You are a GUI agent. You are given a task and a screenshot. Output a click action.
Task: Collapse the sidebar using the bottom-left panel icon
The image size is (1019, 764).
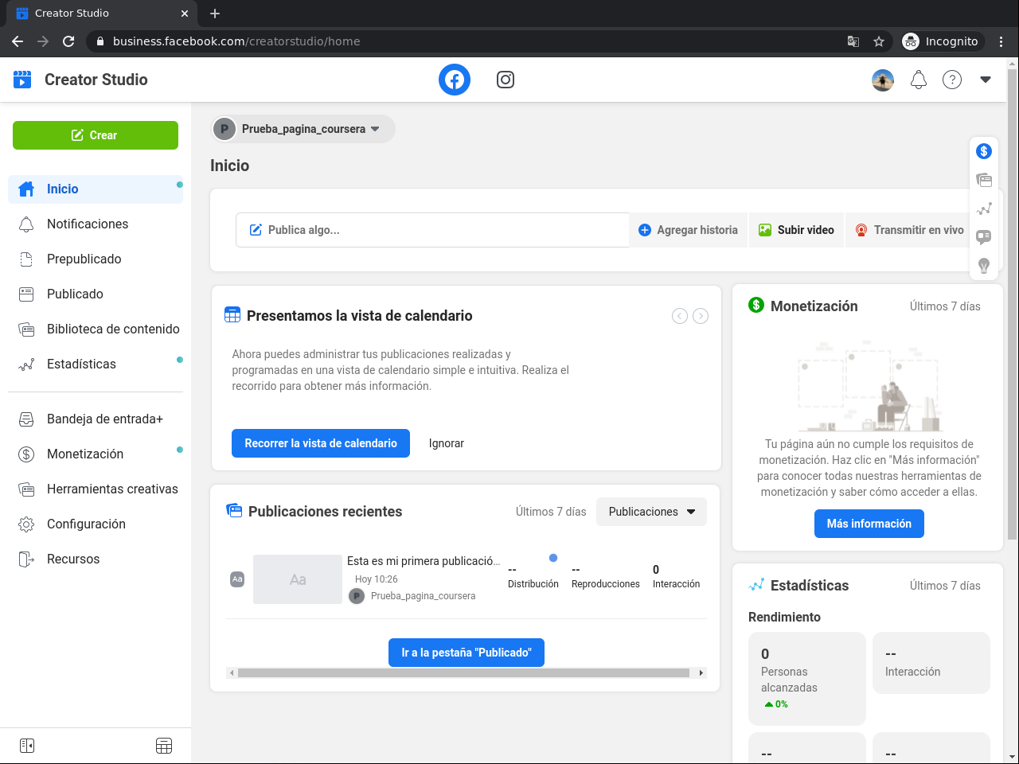pyautogui.click(x=27, y=746)
